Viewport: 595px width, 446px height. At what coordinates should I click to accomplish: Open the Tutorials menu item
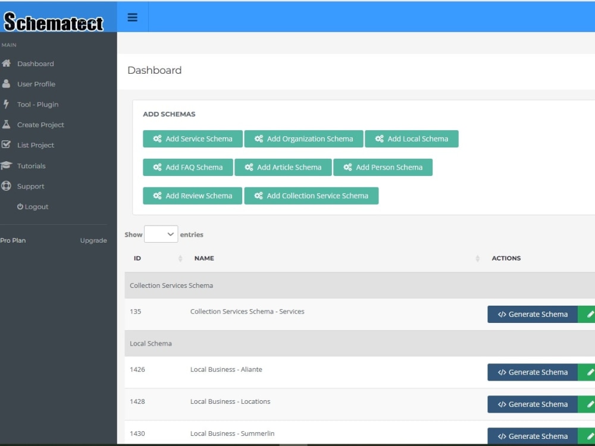[31, 166]
